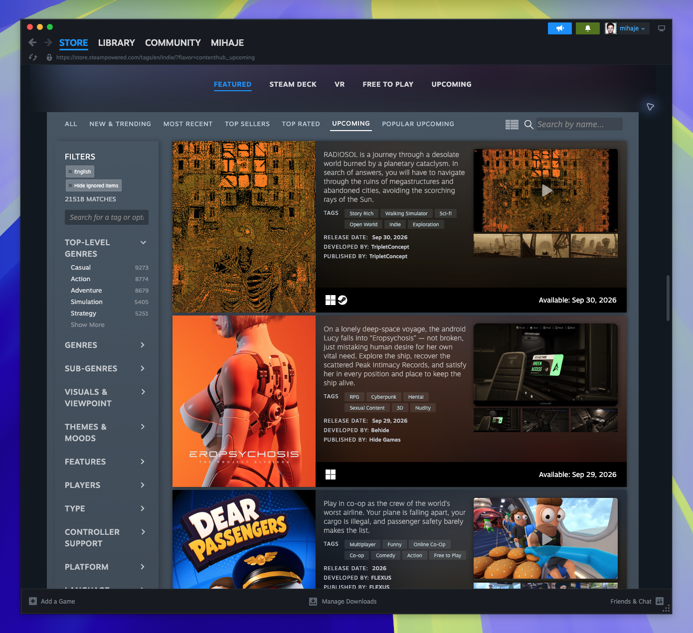
Task: Expand Themes & Moods filters
Action: pyautogui.click(x=143, y=427)
